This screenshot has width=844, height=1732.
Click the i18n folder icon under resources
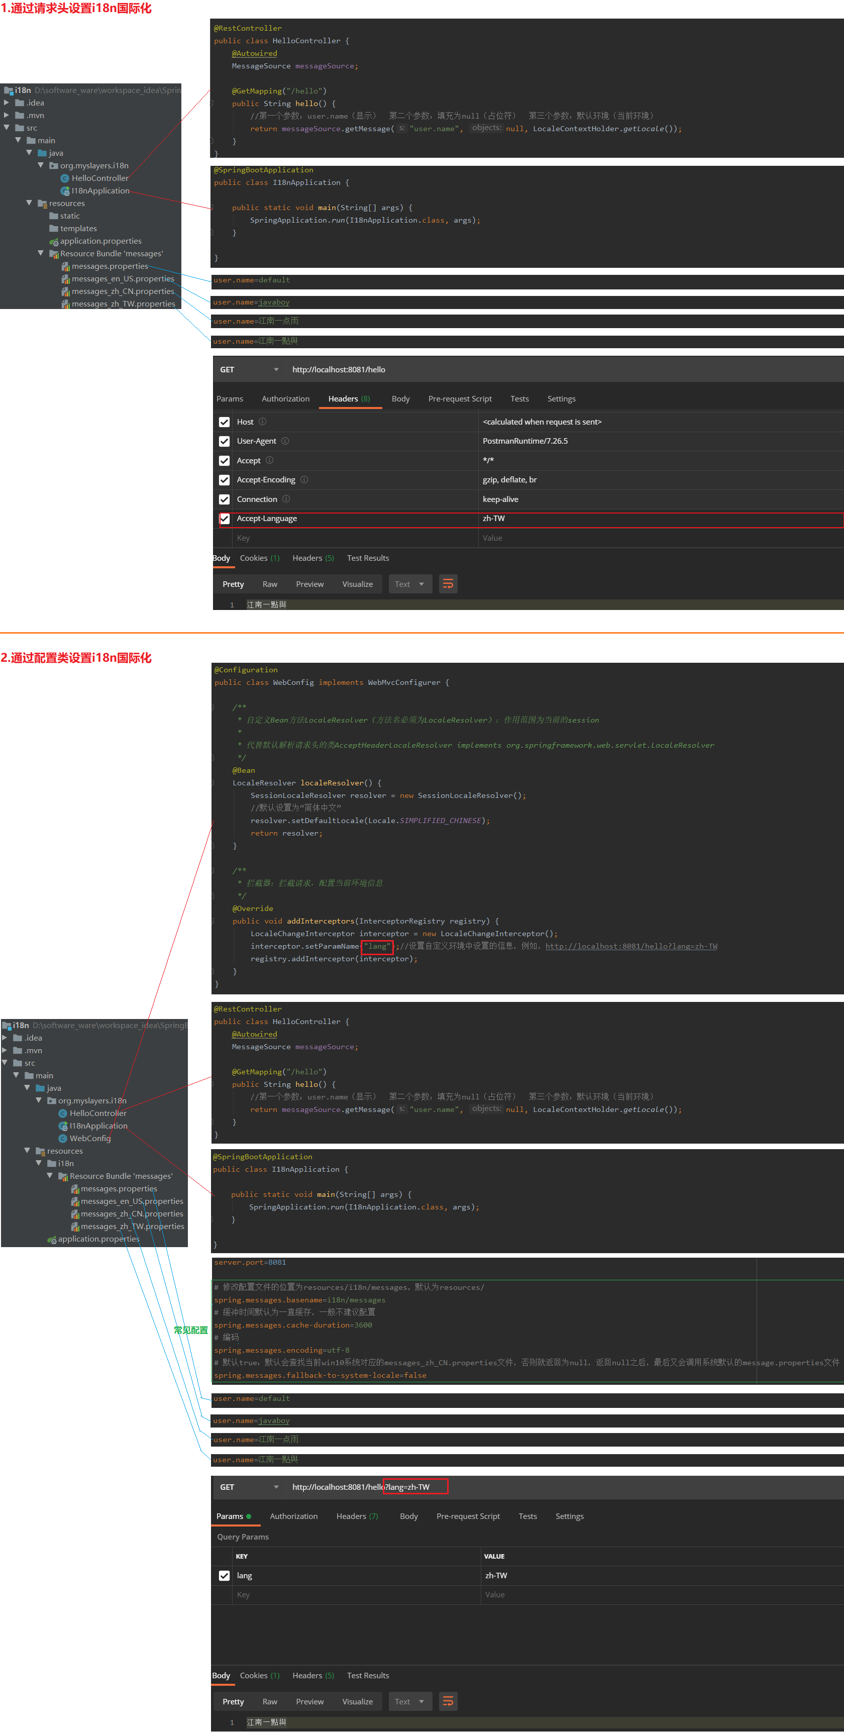(51, 1163)
